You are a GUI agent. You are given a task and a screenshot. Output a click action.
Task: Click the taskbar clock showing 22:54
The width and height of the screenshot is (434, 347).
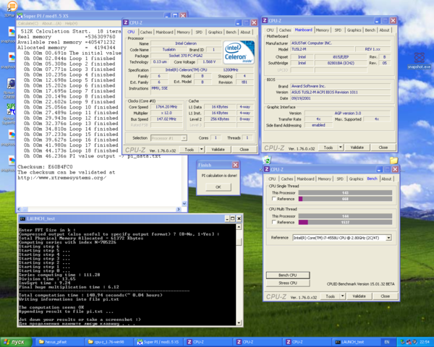tap(425, 342)
